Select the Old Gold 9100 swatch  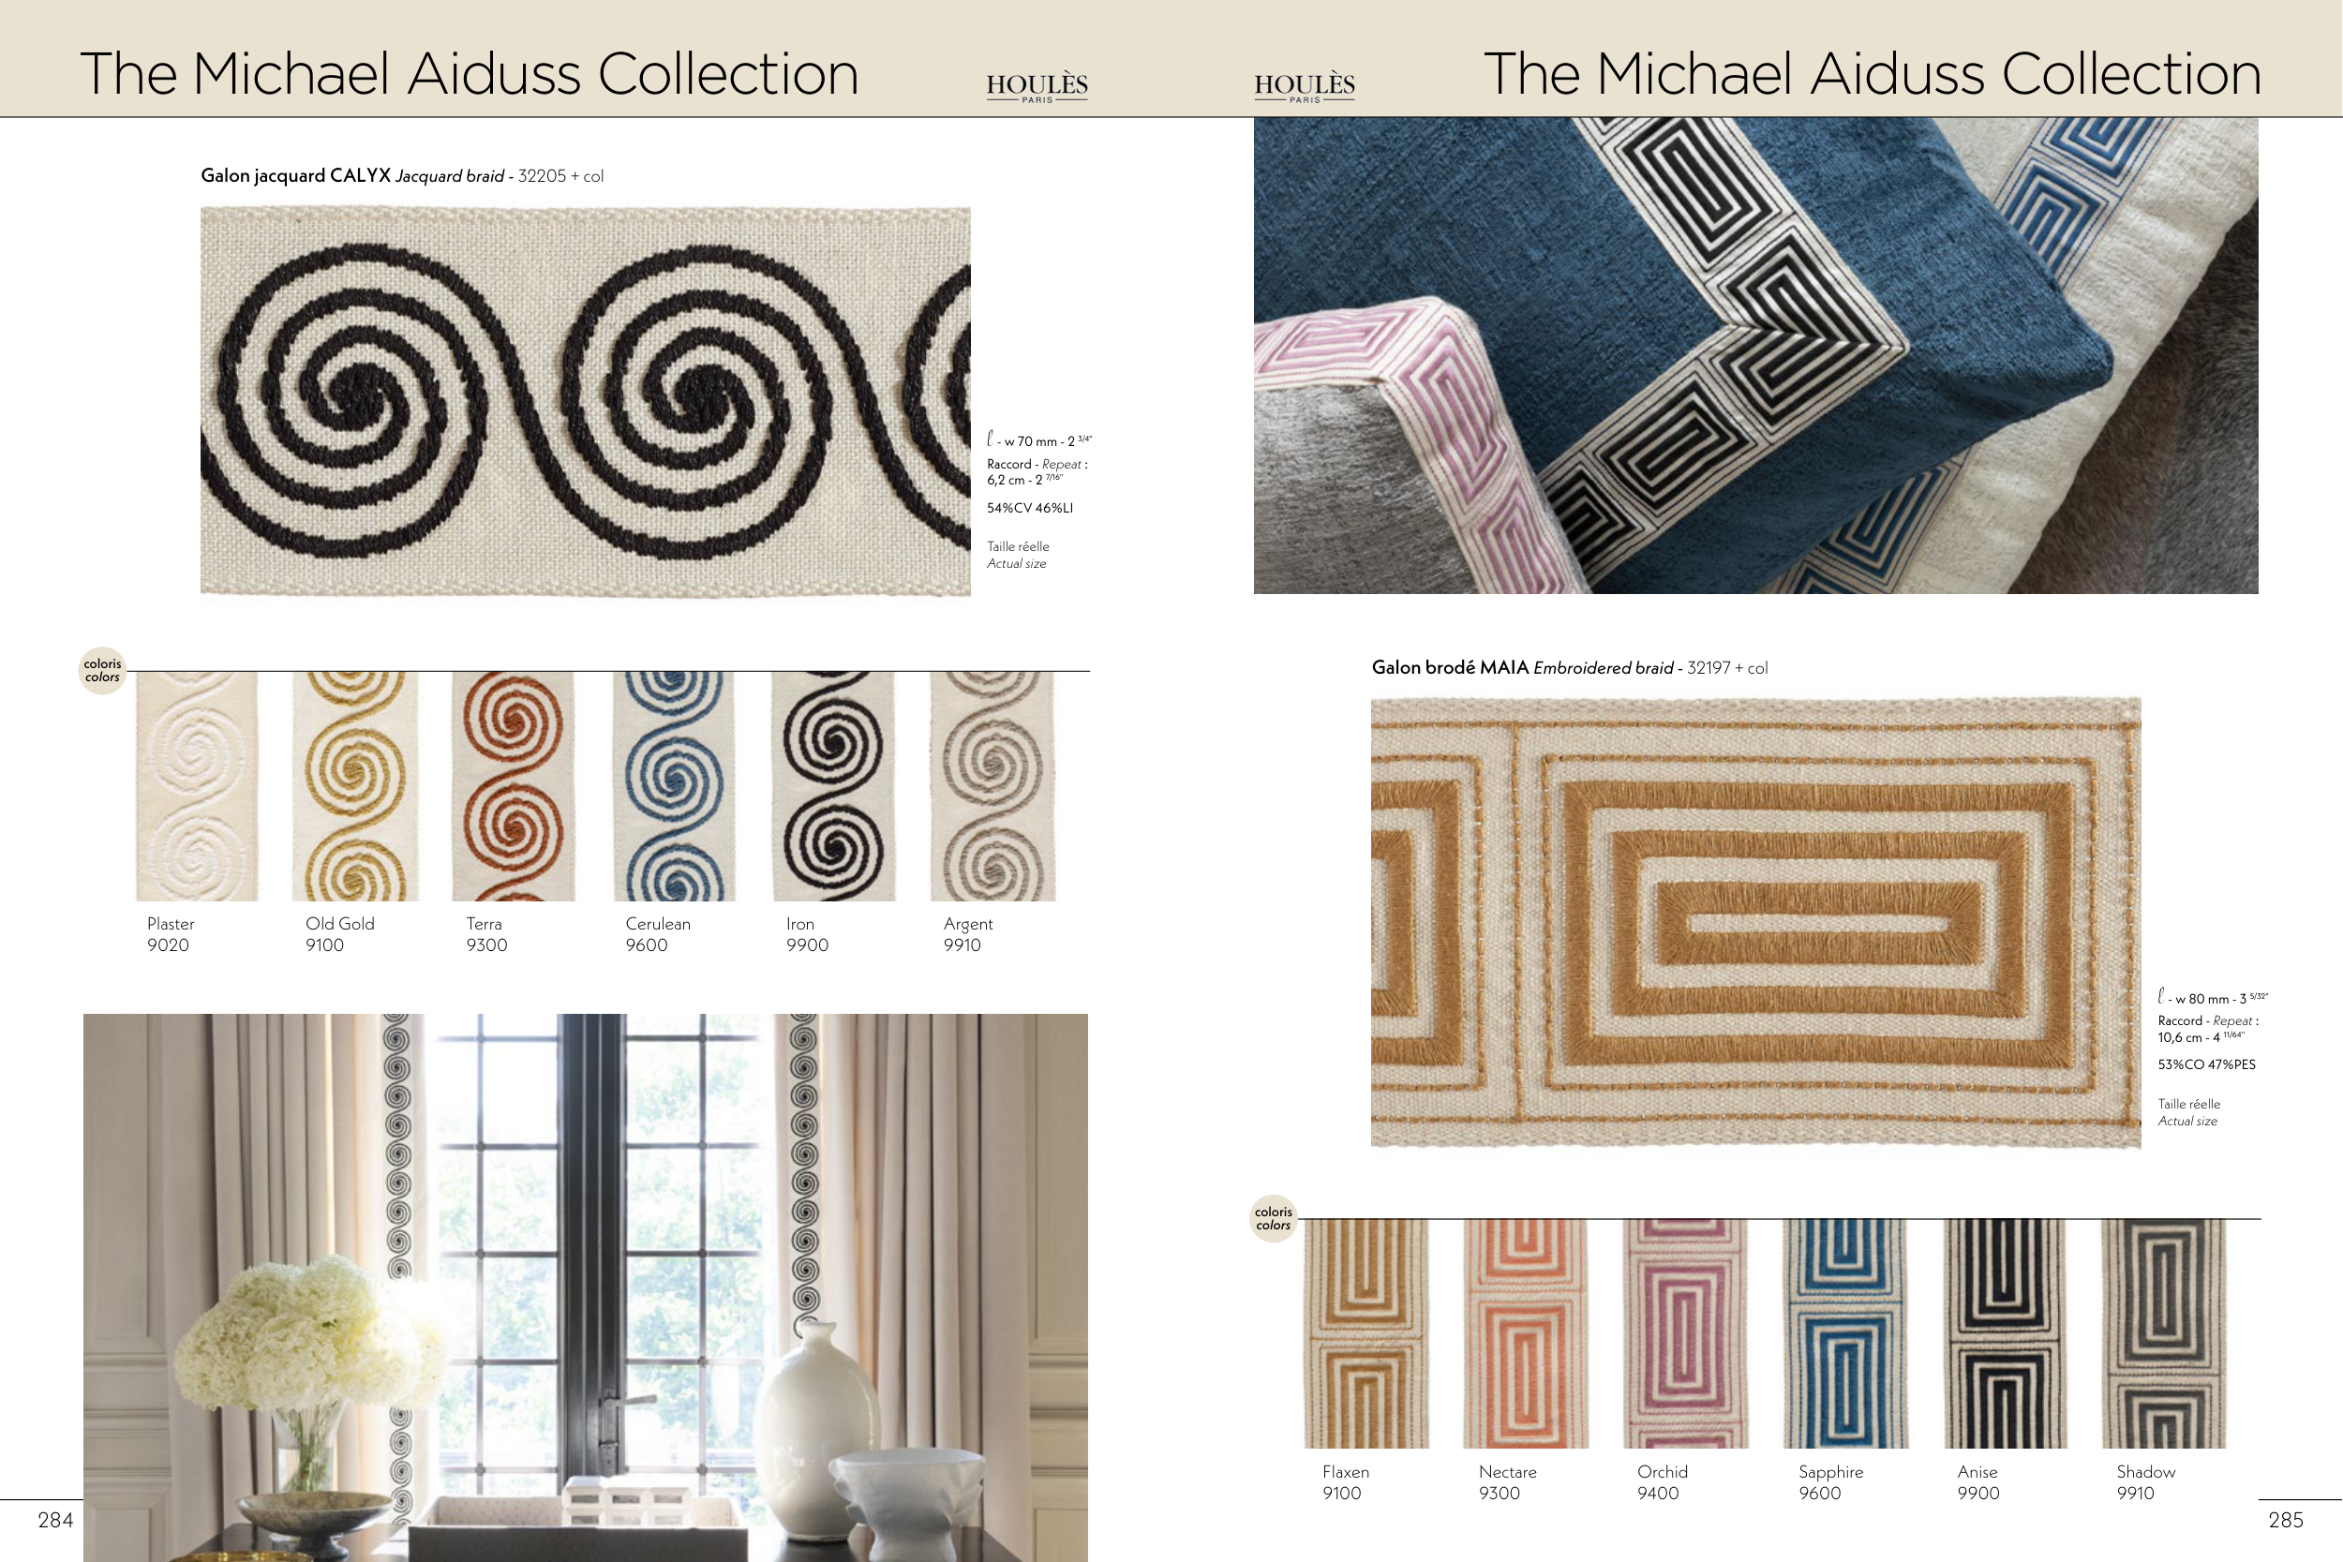click(355, 786)
